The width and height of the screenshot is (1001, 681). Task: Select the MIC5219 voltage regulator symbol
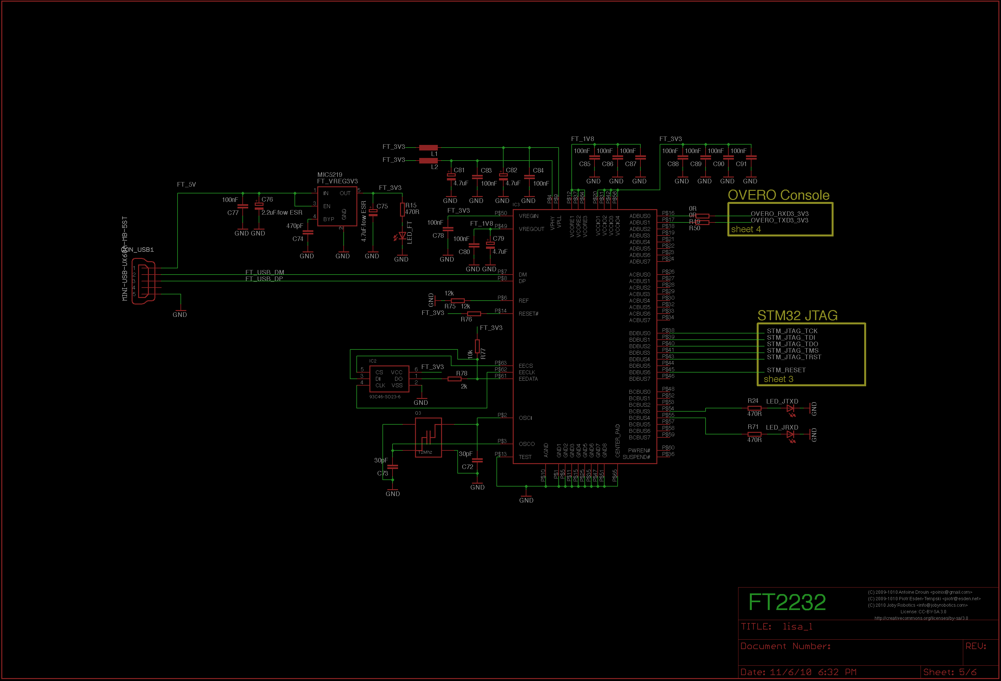point(337,206)
